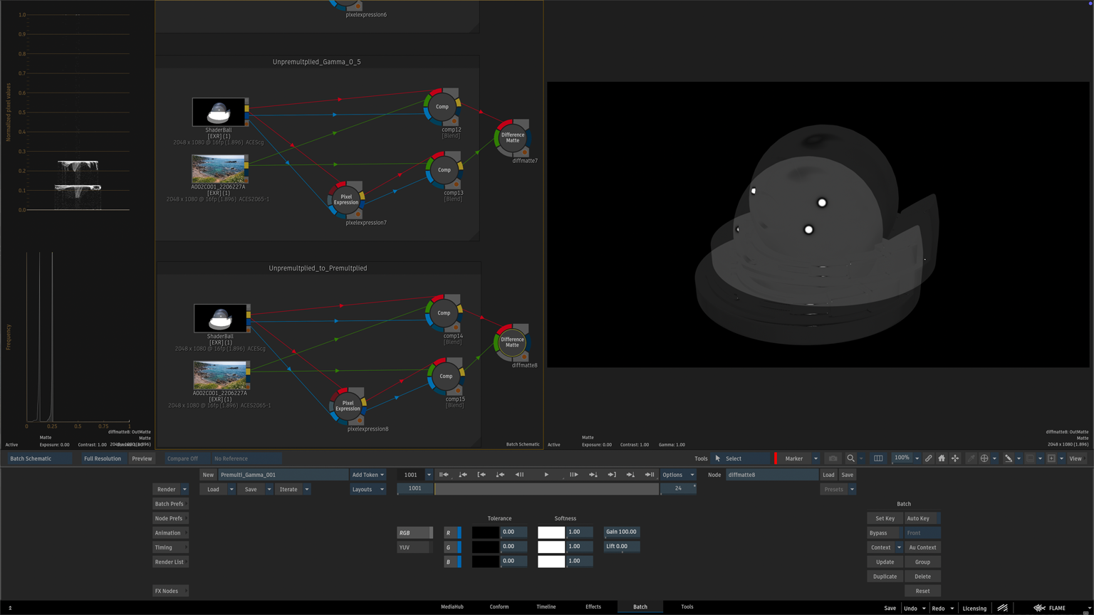Image resolution: width=1094 pixels, height=615 pixels.
Task: Switch to the Timeline tab
Action: tap(546, 607)
